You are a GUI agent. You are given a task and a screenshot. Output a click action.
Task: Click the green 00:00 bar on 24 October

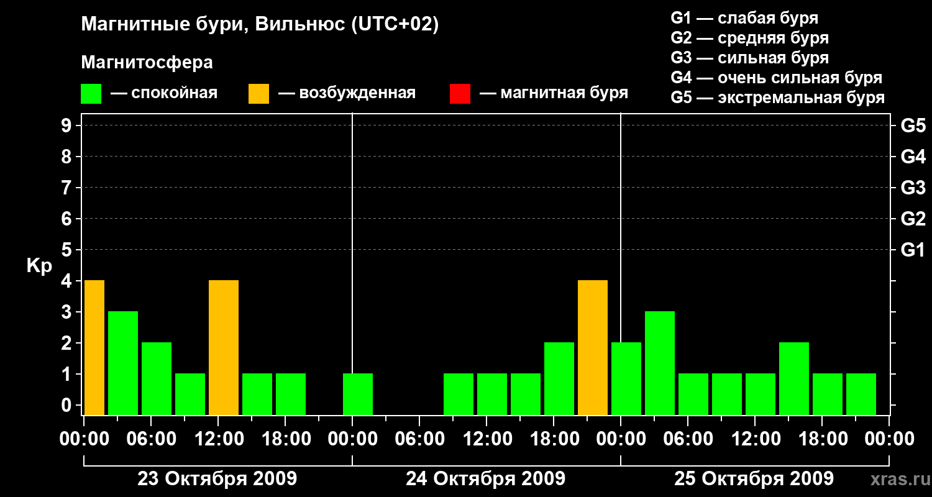click(x=358, y=394)
